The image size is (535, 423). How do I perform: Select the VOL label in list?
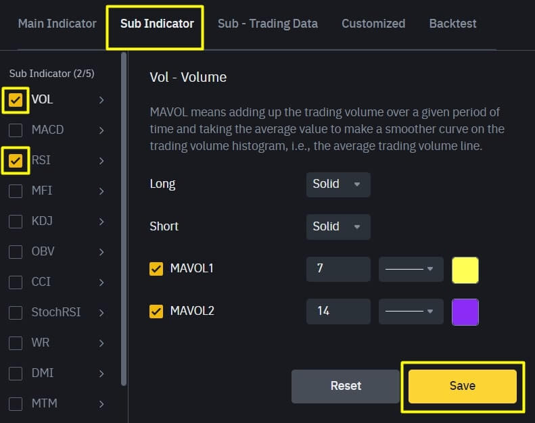(43, 99)
